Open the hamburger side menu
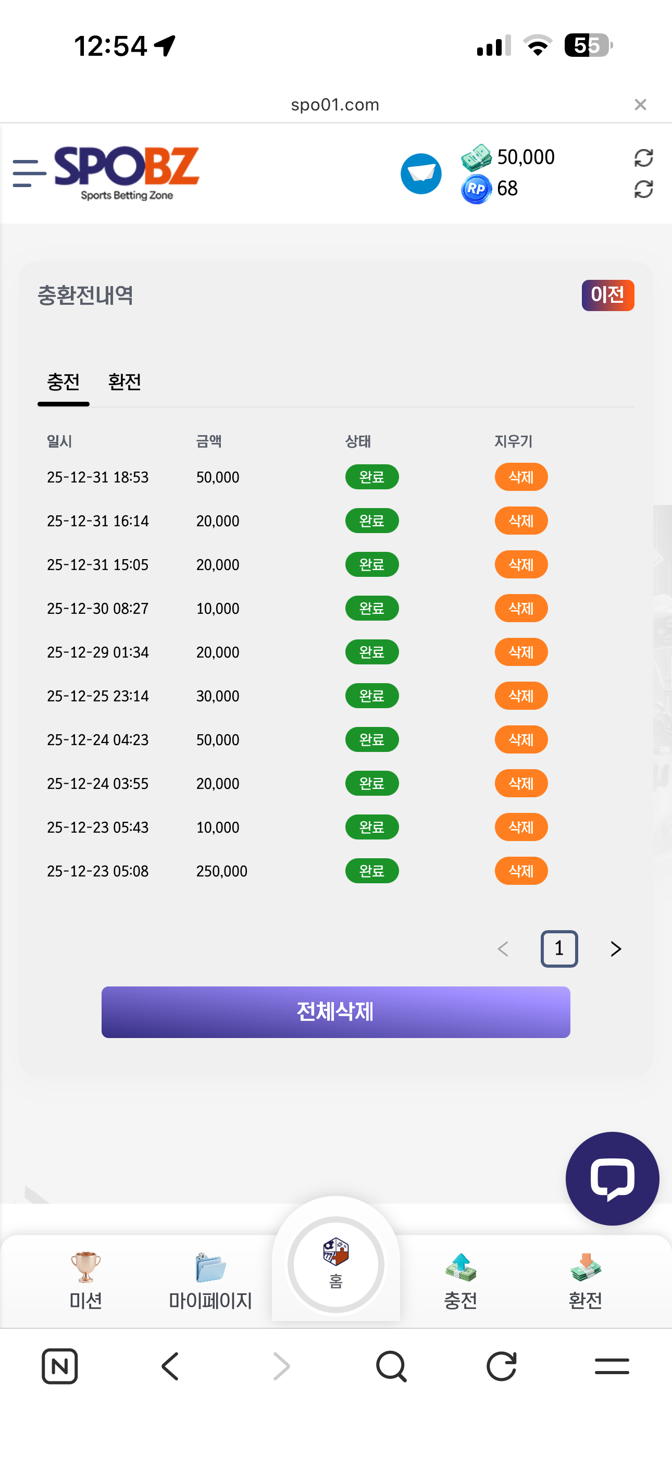 (x=29, y=172)
